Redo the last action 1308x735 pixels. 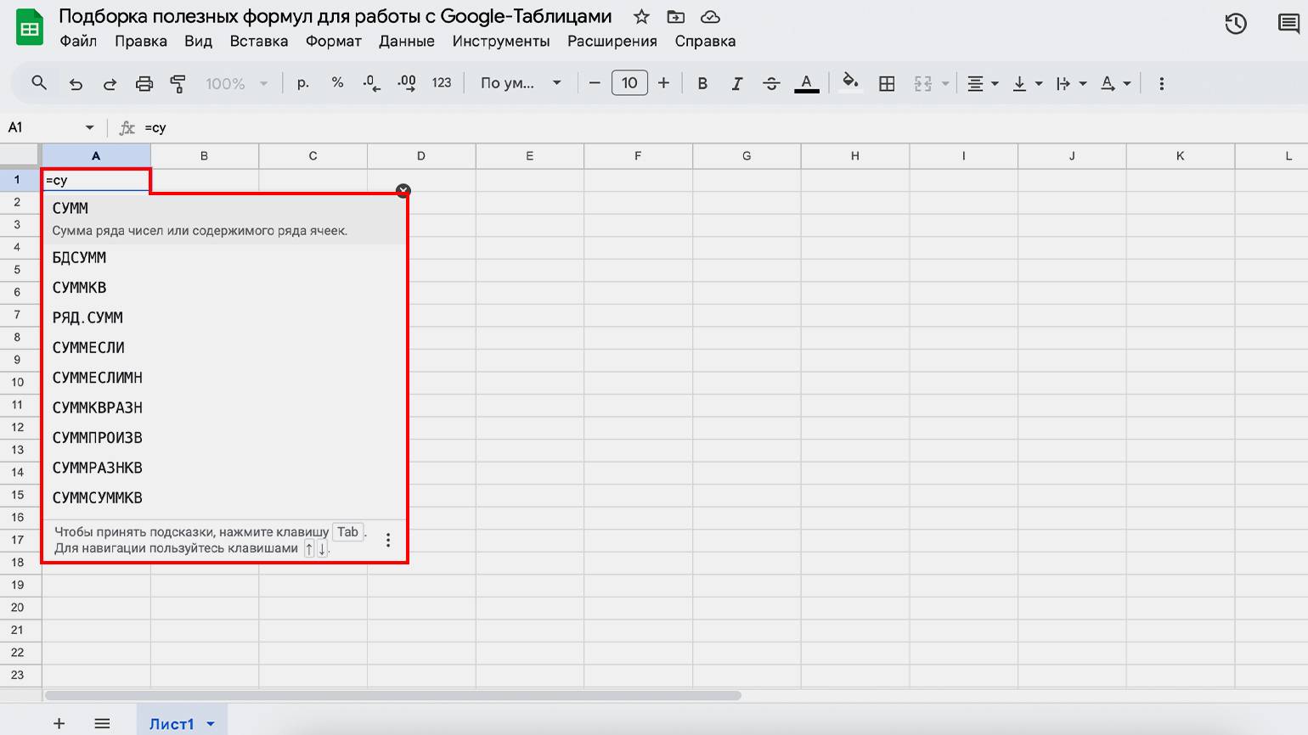pyautogui.click(x=110, y=83)
